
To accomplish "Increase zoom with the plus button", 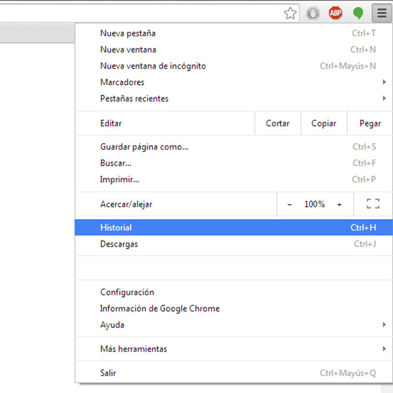I will click(339, 205).
